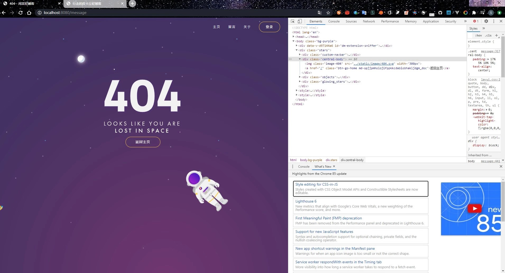Open the 主页 navigation link
505x273 pixels.
216,27
